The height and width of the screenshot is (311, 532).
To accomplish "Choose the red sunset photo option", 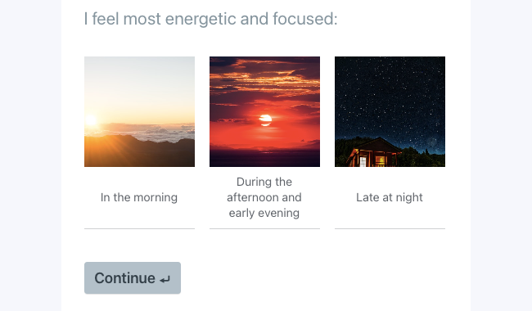I will tap(264, 111).
